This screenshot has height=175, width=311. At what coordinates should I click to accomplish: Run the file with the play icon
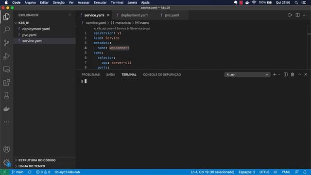tap(290, 15)
